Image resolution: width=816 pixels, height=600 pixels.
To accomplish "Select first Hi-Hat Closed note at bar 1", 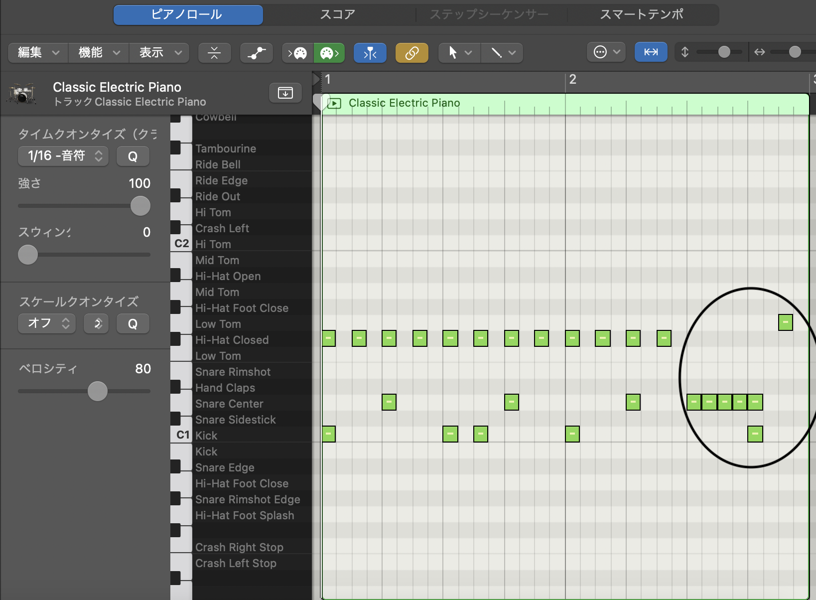I will coord(329,338).
